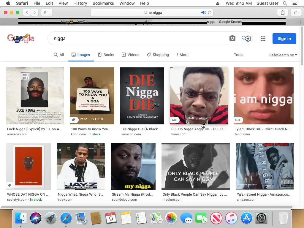The image size is (304, 228).
Task: Open System Preferences gear in Dock
Action: 261,218
